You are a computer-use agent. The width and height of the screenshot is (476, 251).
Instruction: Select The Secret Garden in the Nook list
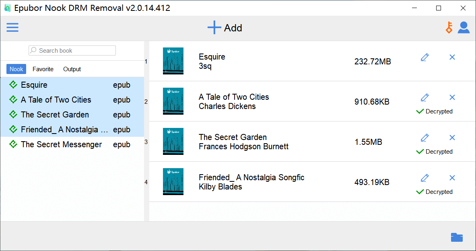[72, 114]
